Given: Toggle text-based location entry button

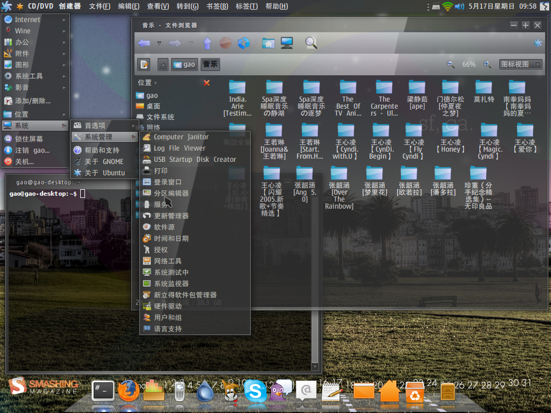Looking at the screenshot, I should click(144, 65).
